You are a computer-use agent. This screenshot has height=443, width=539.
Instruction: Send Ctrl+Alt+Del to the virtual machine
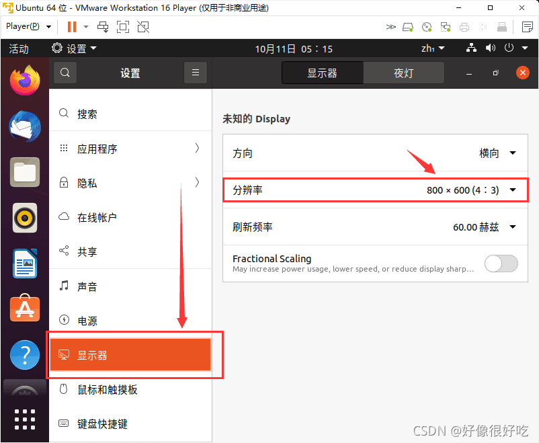point(102,27)
